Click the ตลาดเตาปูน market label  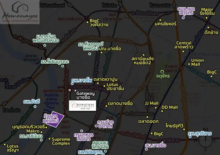point(105,79)
